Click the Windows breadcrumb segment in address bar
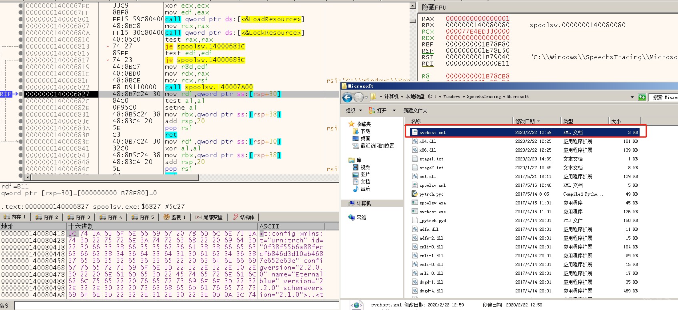The height and width of the screenshot is (310, 678). click(452, 97)
